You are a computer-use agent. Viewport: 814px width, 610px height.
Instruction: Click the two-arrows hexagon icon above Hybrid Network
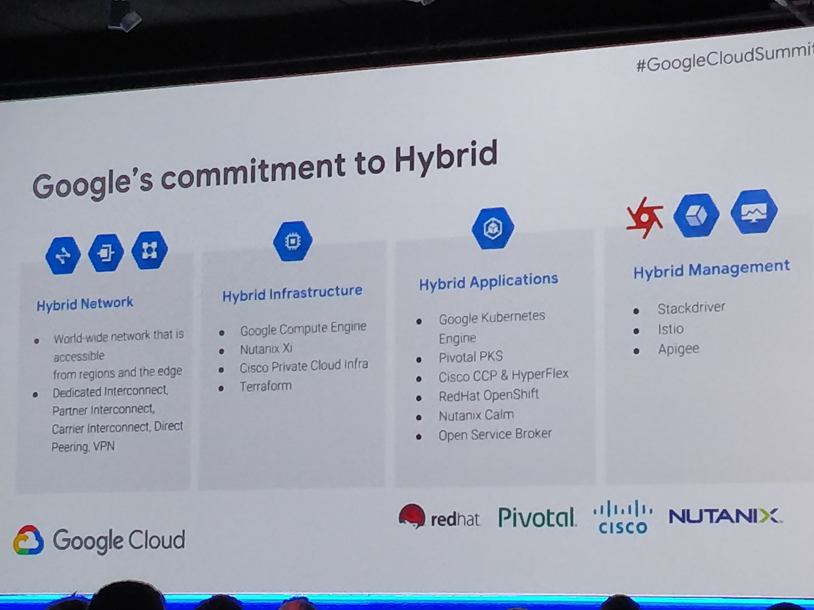(x=63, y=255)
